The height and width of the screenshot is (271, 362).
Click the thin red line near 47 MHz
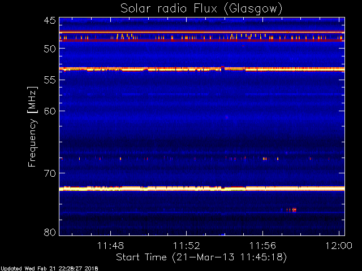pos(202,32)
